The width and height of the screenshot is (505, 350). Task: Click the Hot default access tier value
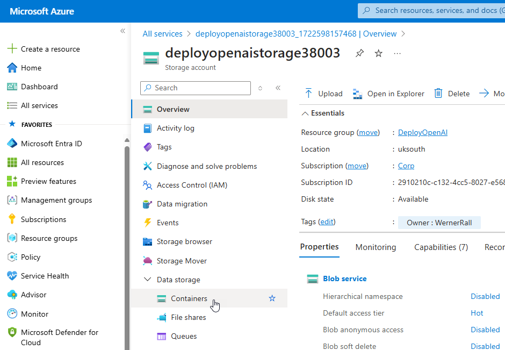click(477, 313)
